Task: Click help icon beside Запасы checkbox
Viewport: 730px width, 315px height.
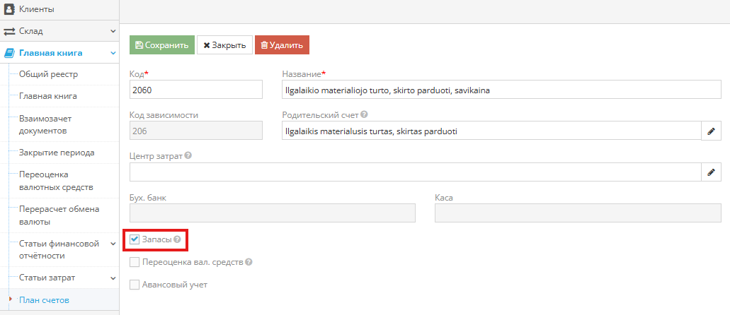Action: click(177, 240)
